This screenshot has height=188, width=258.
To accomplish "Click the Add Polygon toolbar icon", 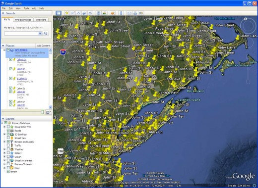I will pos(72,13).
